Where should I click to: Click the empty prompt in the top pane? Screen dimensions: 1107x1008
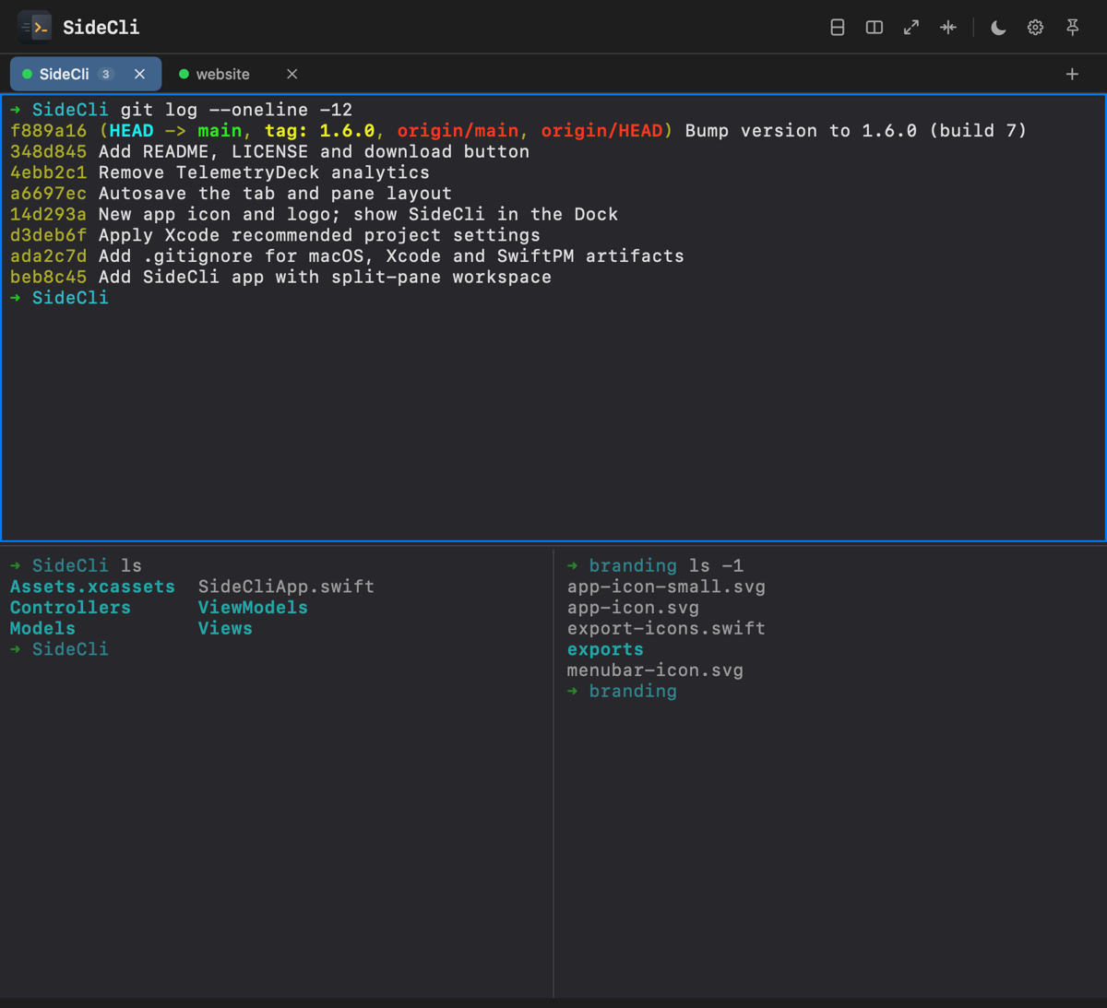(x=59, y=298)
